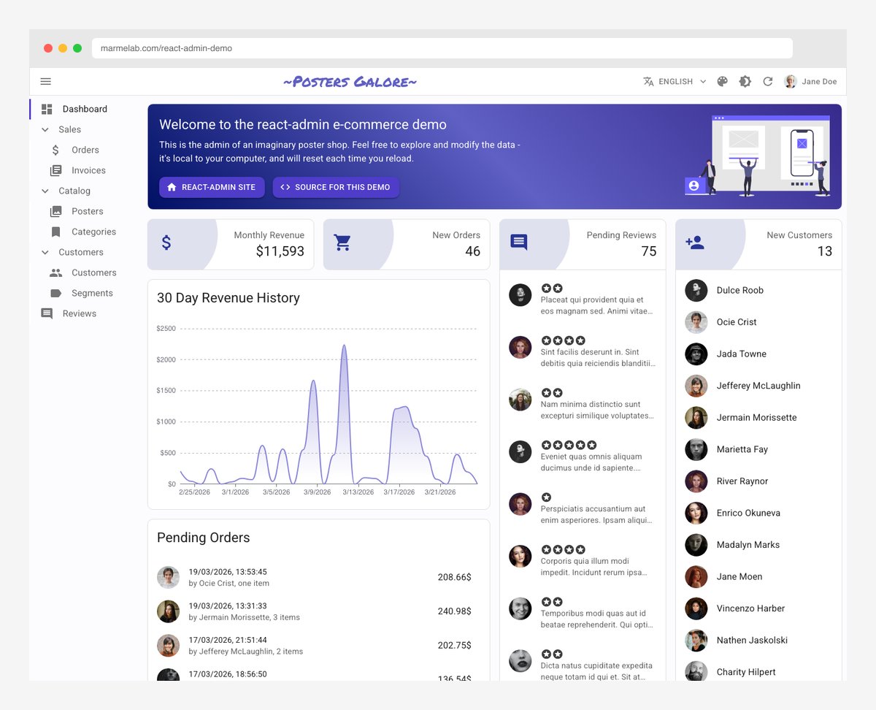876x710 pixels.
Task: Click the REACT-ADMIN SITE button
Action: [x=211, y=187]
